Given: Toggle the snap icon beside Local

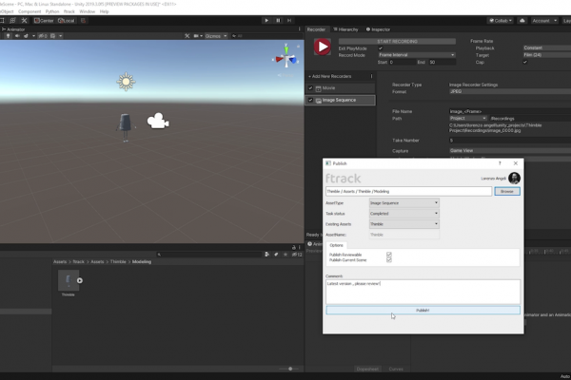Looking at the screenshot, I should tap(83, 21).
